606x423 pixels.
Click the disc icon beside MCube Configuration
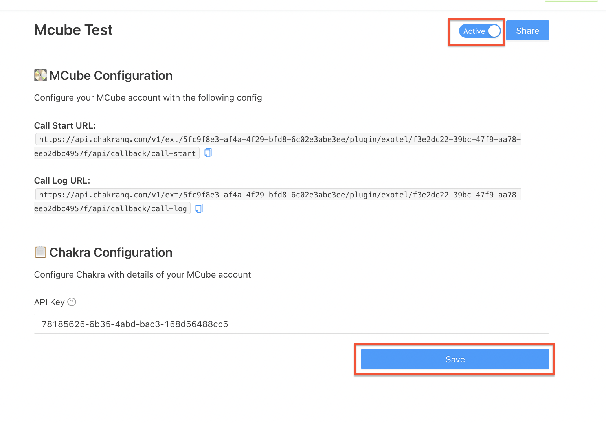point(40,75)
